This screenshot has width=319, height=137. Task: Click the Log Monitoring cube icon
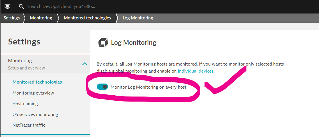[103, 42]
